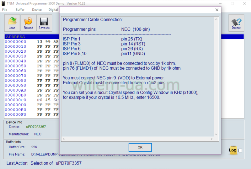The image size is (251, 169).
Task: Select the address row 000000F0
Action: (x=15, y=114)
